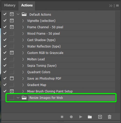Collapse the Resize Images for Web set
This screenshot has width=121, height=123.
(18, 98)
